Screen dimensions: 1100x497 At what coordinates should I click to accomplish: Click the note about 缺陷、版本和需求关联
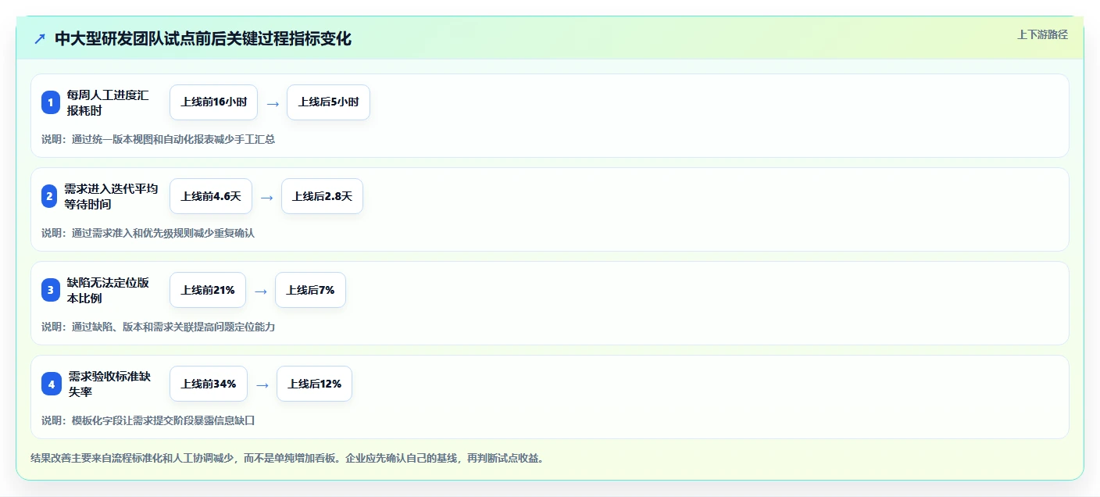(159, 327)
